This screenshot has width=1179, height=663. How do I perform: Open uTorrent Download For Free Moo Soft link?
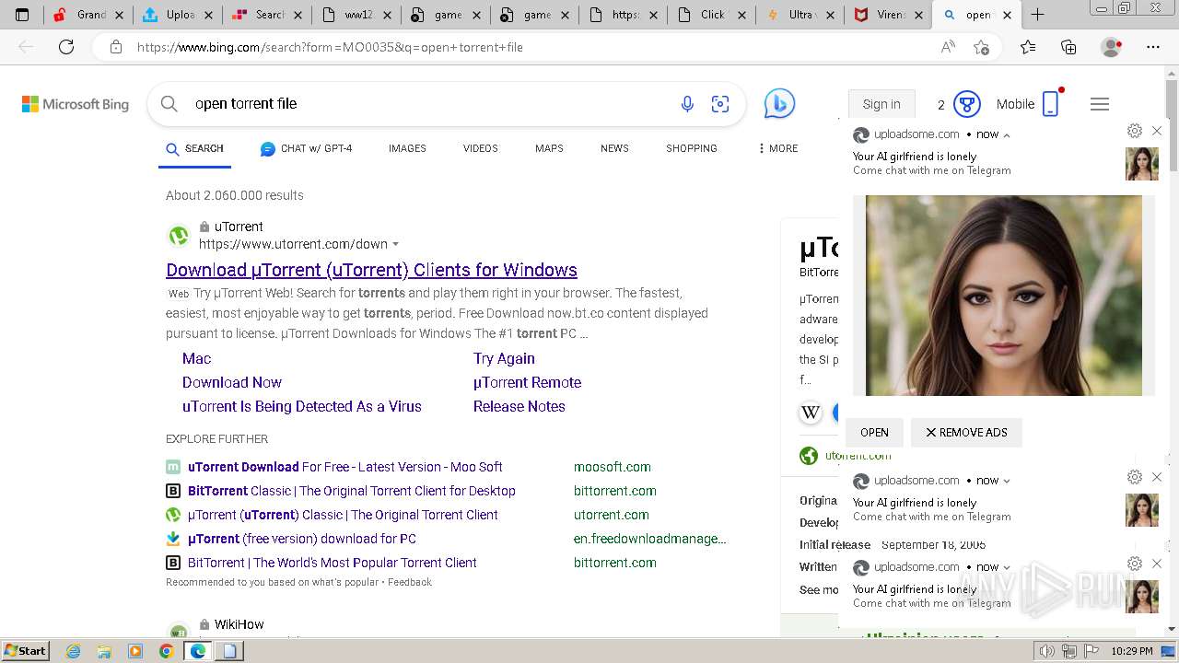(345, 467)
